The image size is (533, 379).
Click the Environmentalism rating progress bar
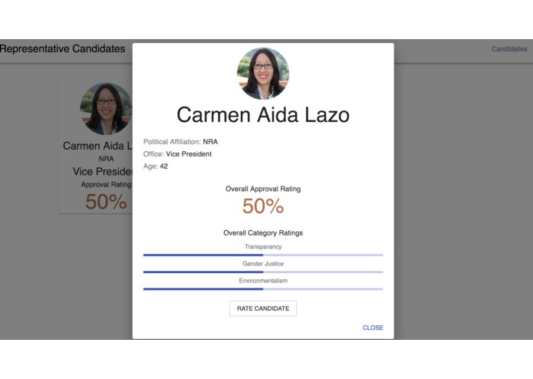[x=263, y=289]
